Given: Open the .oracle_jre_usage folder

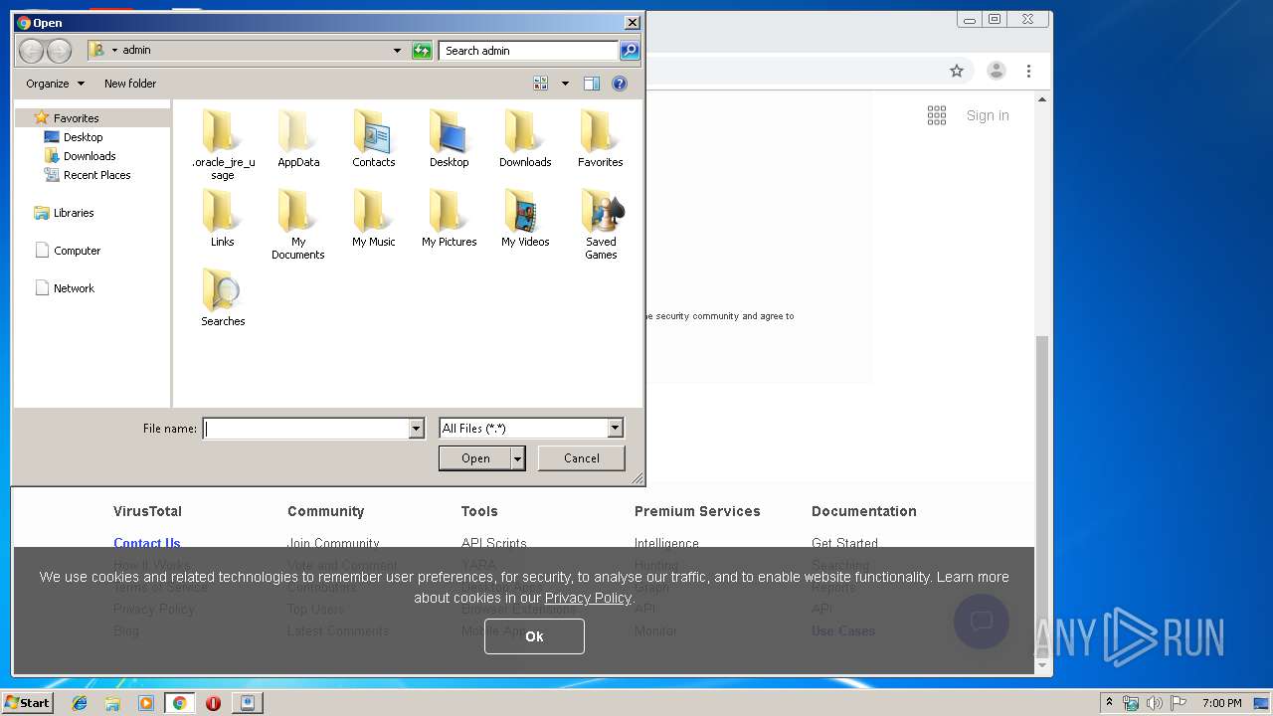Looking at the screenshot, I should pyautogui.click(x=222, y=144).
